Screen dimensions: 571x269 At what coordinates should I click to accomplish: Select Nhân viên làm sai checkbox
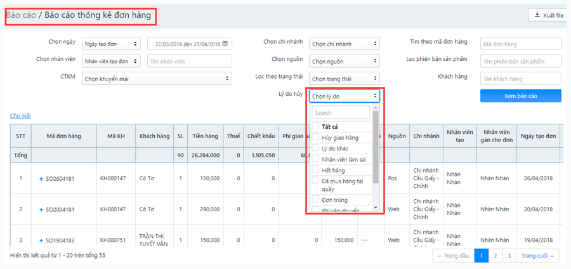pyautogui.click(x=315, y=159)
